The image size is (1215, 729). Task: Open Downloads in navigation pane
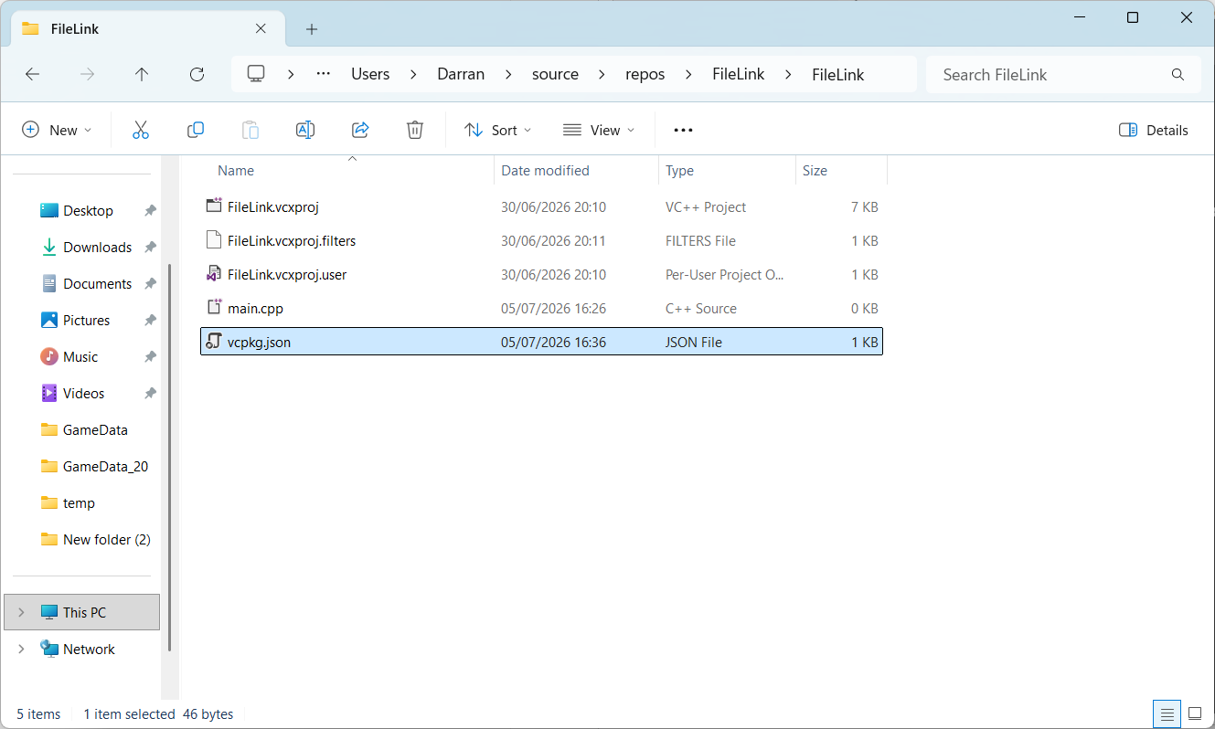pos(97,248)
